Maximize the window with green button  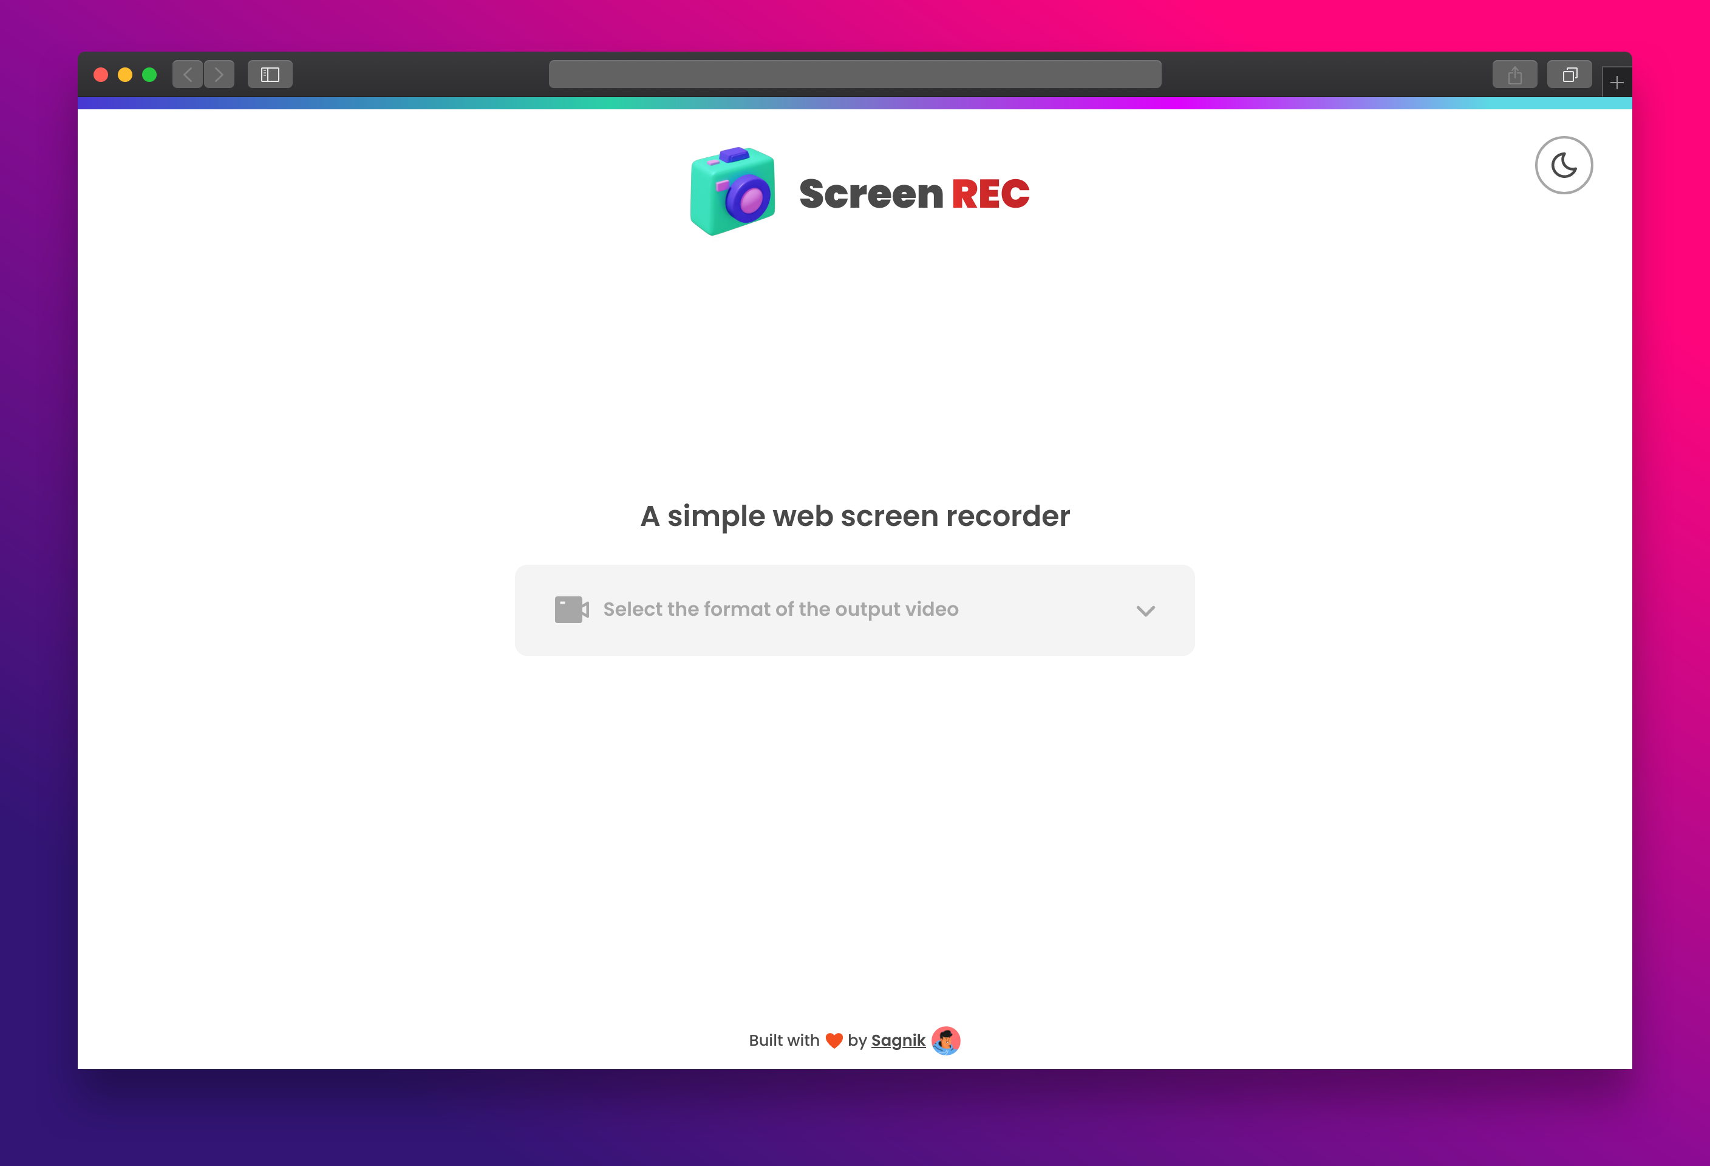(x=149, y=74)
